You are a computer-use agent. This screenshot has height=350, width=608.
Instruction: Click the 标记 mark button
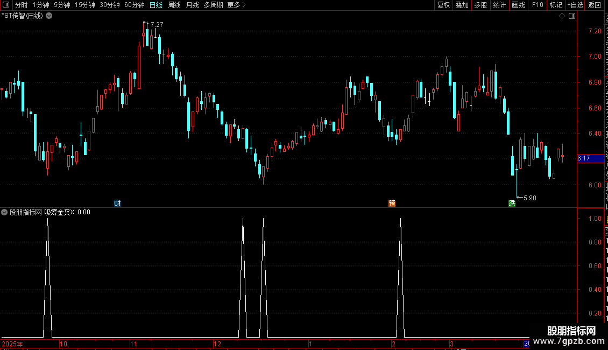point(556,5)
